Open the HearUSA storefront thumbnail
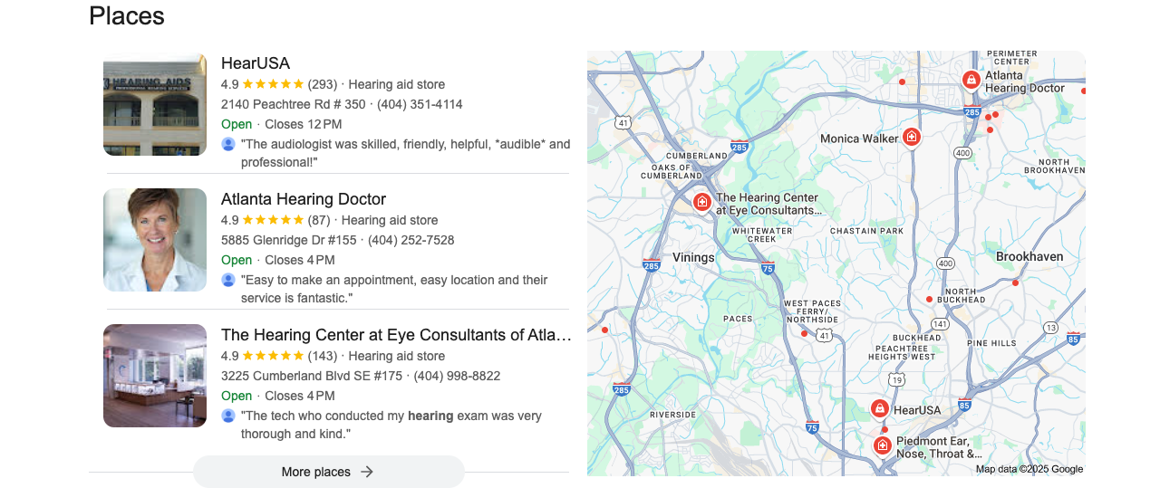This screenshot has width=1160, height=488. coord(155,104)
